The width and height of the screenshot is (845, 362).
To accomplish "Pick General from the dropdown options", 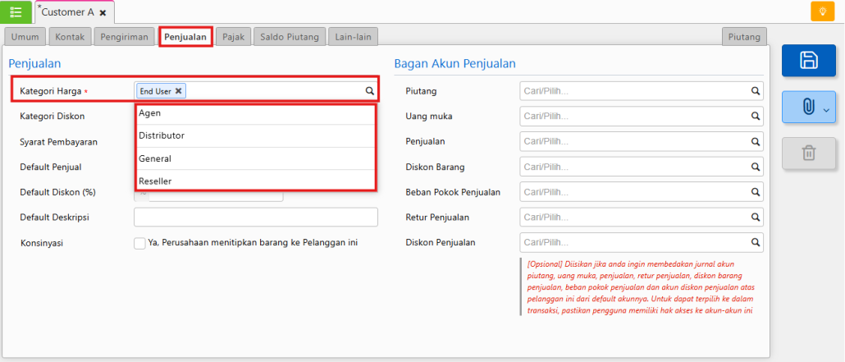I will point(255,158).
